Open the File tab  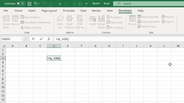click(6, 11)
